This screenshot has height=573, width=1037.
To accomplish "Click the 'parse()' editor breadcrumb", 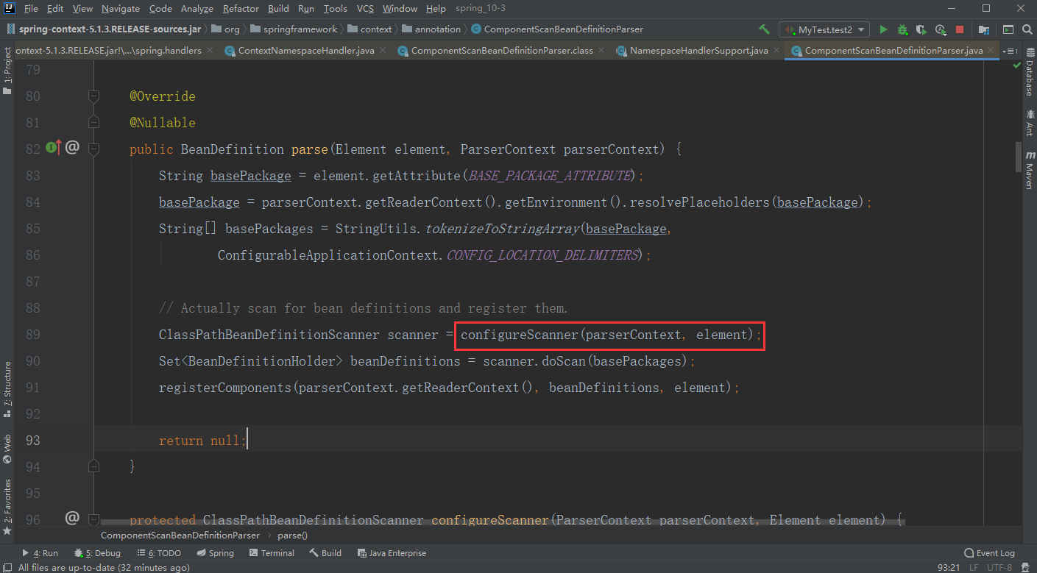I will [293, 535].
